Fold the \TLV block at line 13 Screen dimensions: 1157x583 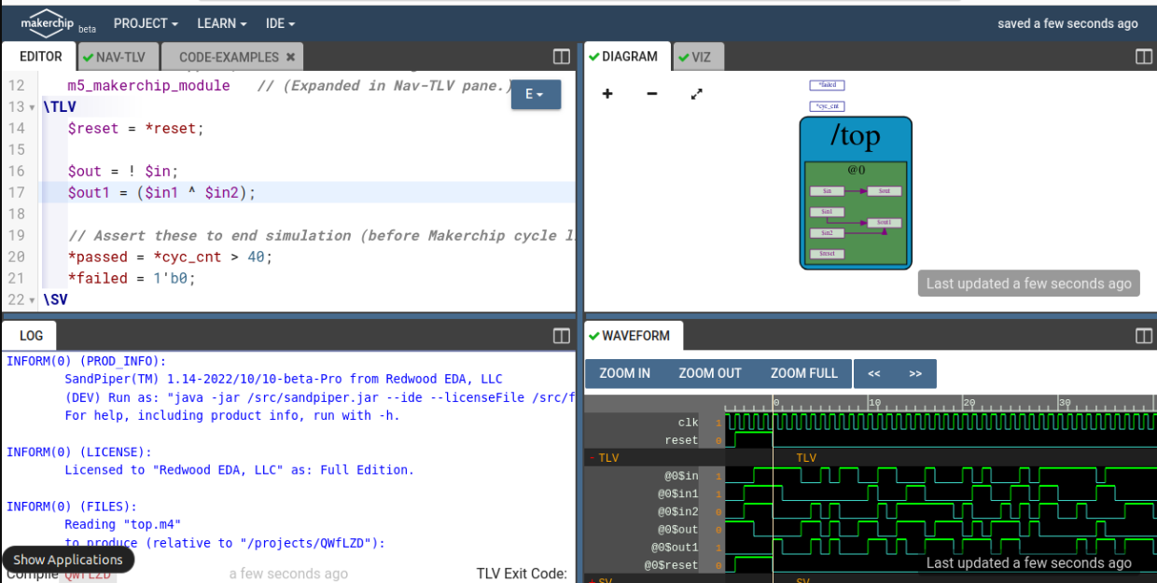pos(33,105)
